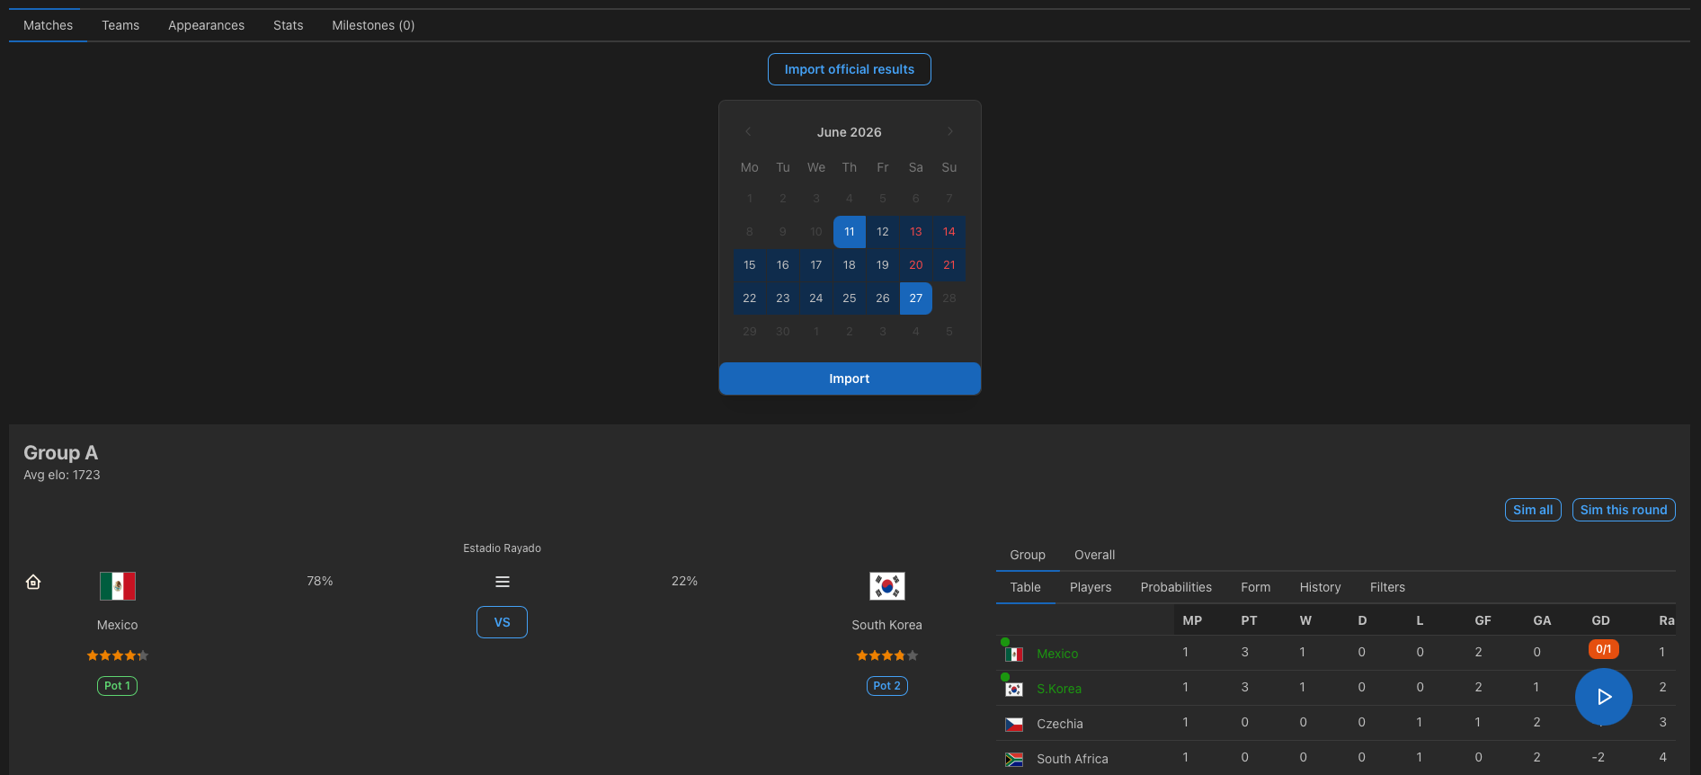Image resolution: width=1701 pixels, height=775 pixels.
Task: Click the blue play simulation button
Action: (1603, 697)
